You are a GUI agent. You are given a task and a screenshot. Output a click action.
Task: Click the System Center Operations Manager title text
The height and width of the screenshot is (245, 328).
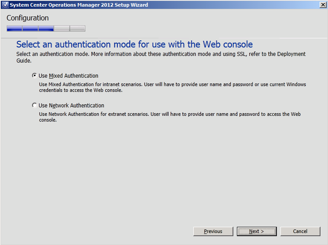(79, 5)
